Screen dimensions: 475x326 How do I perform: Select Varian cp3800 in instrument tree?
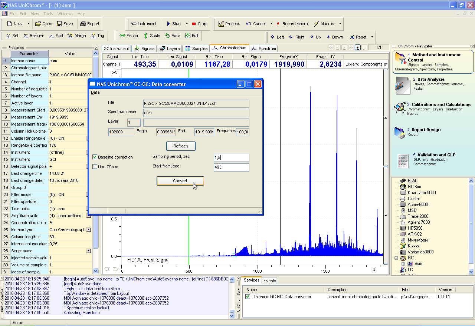(420, 252)
